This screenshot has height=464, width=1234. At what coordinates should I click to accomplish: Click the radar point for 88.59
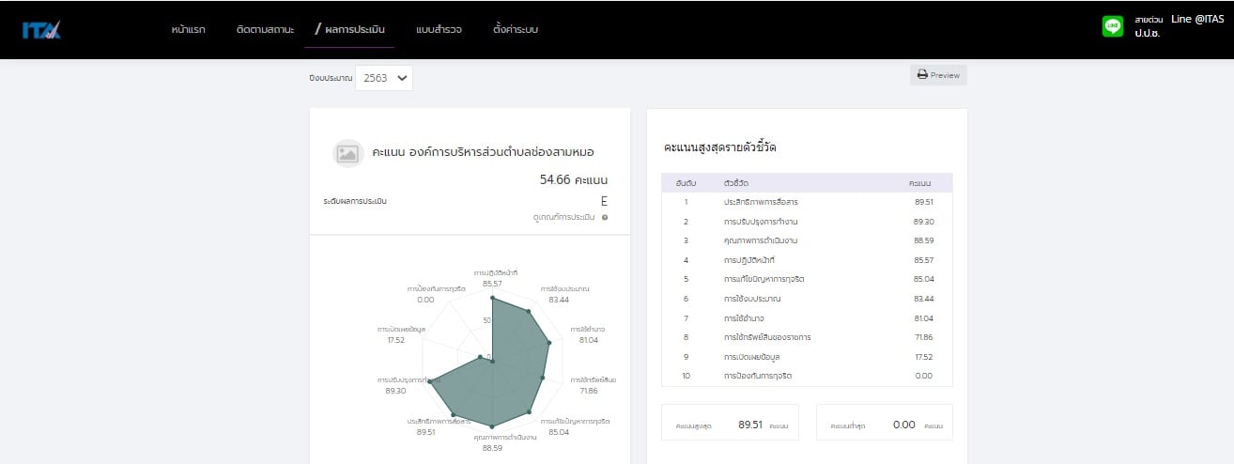click(492, 426)
